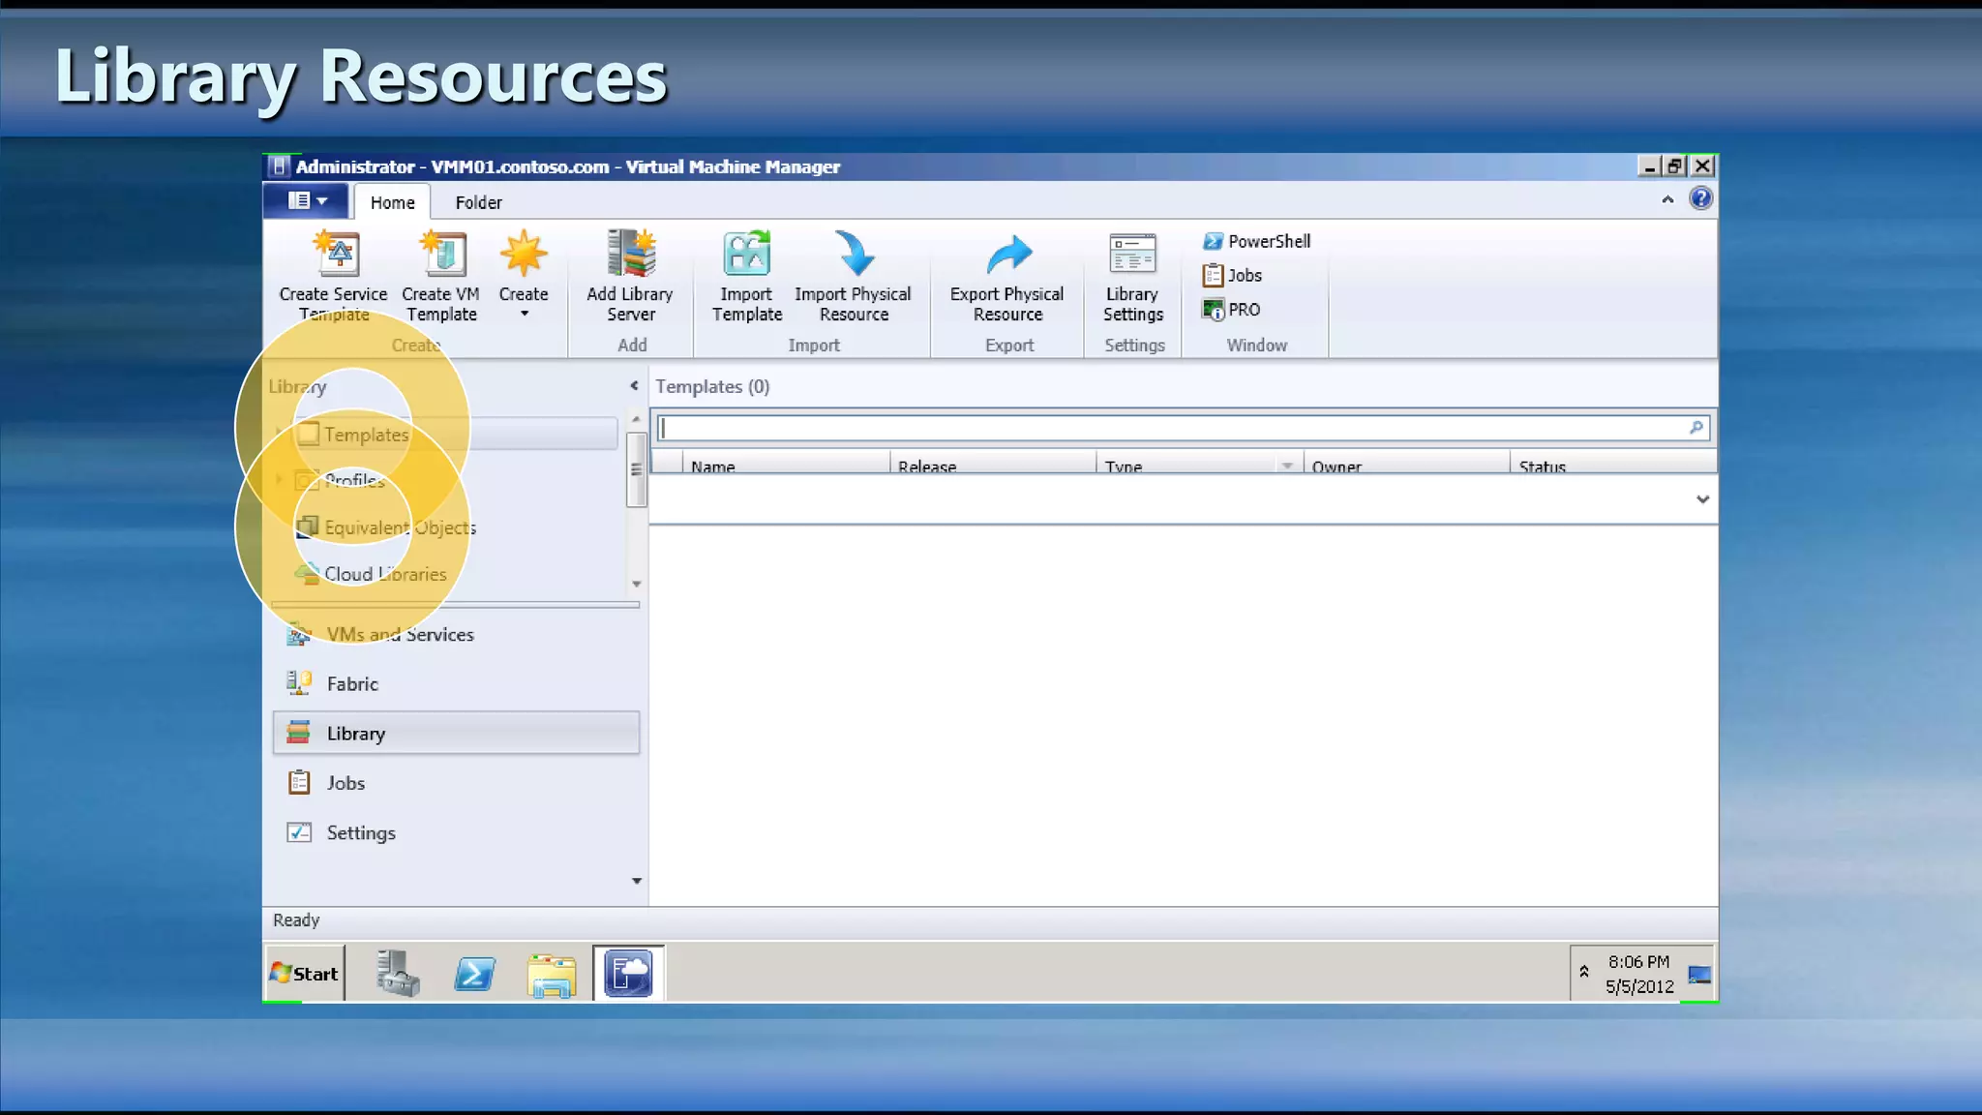Click the tree scroll down arrow
This screenshot has width=1982, height=1115.
tap(636, 584)
